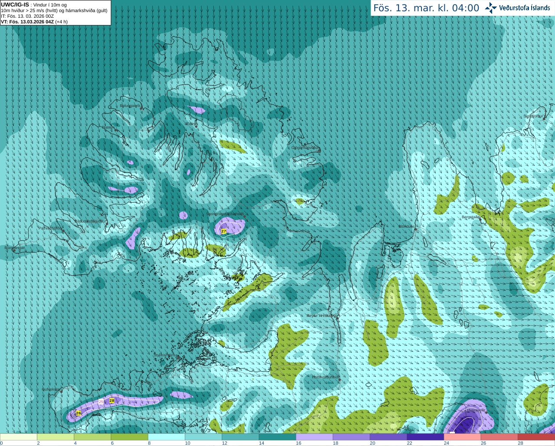Click the yellow 28 gust marker
This screenshot has width=555, height=446.
coord(112,401)
